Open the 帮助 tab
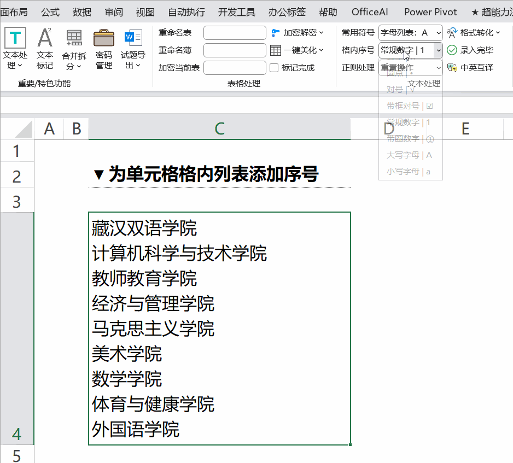513x463 pixels. 328,12
